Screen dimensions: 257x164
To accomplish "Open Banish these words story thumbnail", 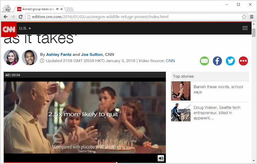I will (181, 91).
